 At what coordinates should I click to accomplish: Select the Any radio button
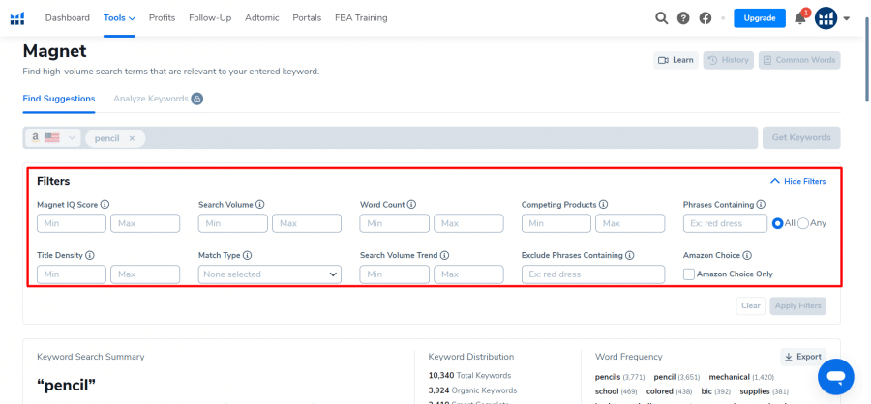803,223
